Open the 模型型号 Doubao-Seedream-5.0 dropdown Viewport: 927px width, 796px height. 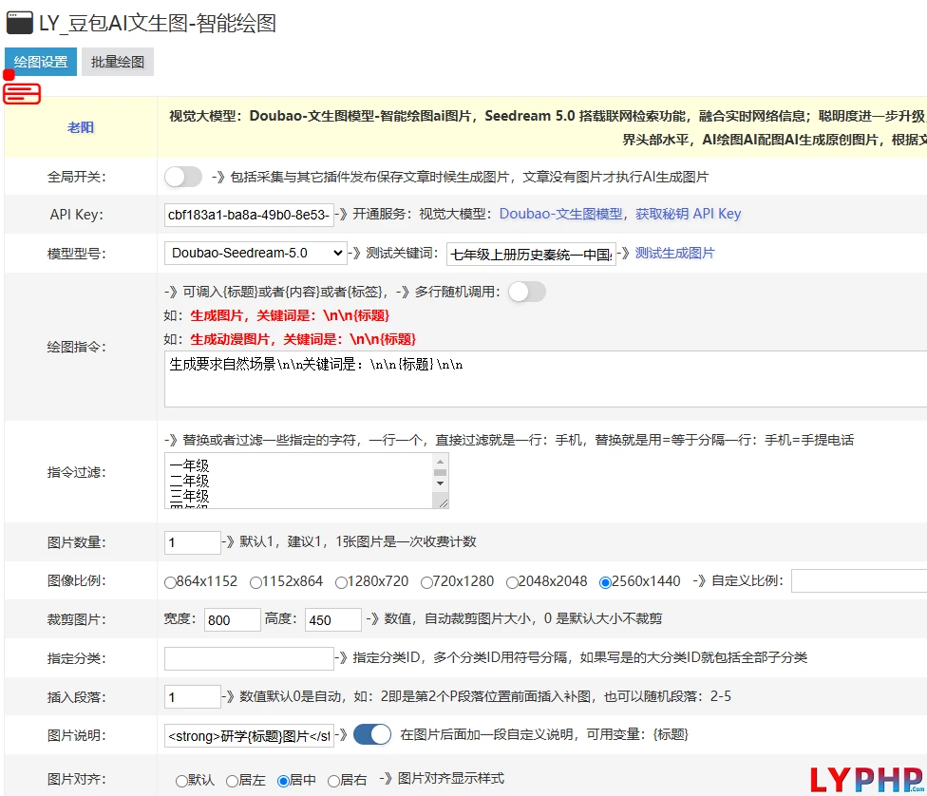pyautogui.click(x=255, y=253)
